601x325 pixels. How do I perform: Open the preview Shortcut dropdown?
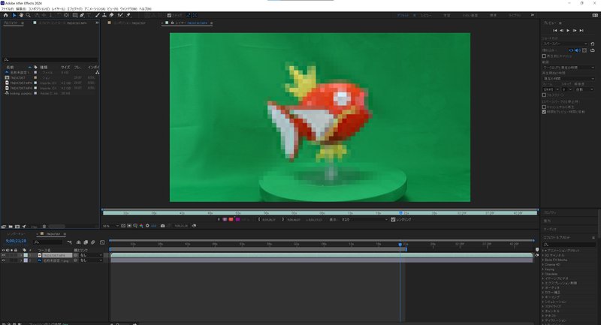(565, 44)
